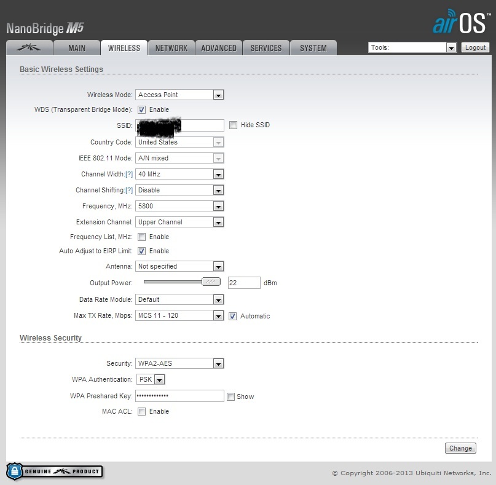The image size is (496, 485).
Task: Click the Change button
Action: tap(460, 448)
